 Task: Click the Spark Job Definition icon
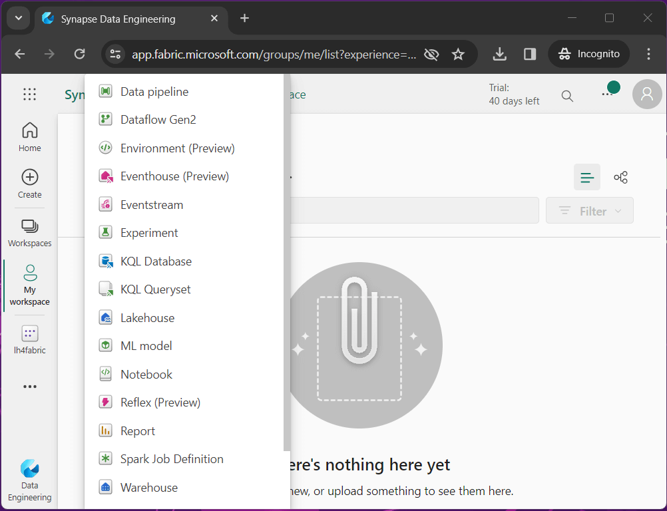pos(105,459)
